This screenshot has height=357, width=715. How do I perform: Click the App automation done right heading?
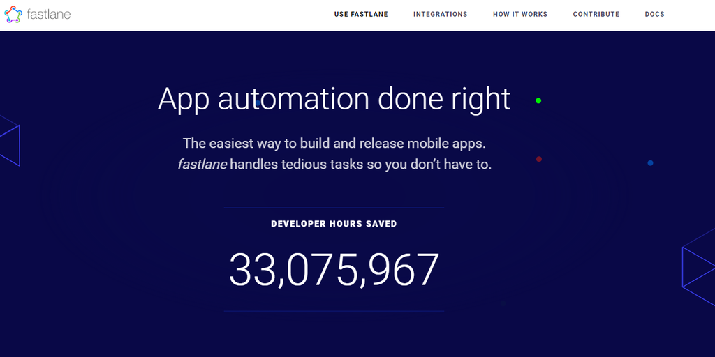pyautogui.click(x=334, y=99)
